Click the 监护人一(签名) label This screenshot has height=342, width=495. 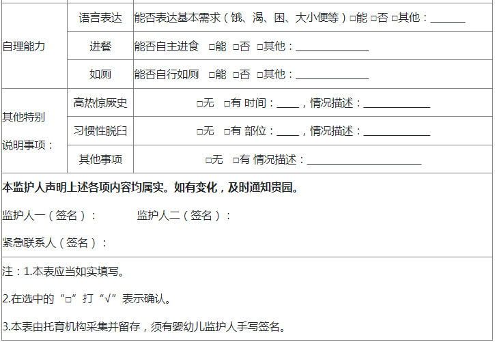(49, 216)
